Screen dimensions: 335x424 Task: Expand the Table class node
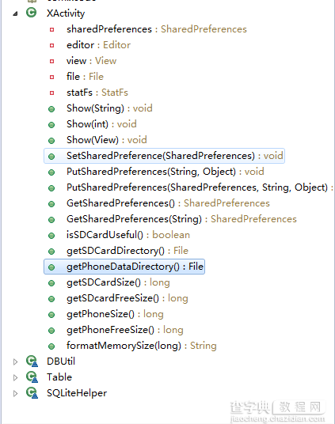point(15,377)
